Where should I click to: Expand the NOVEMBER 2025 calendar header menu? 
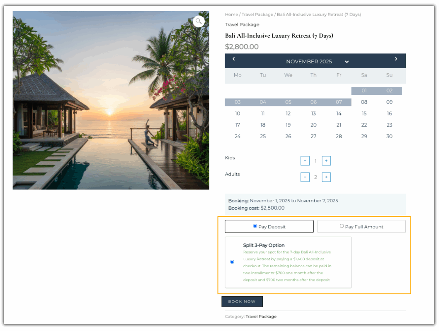pyautogui.click(x=309, y=61)
